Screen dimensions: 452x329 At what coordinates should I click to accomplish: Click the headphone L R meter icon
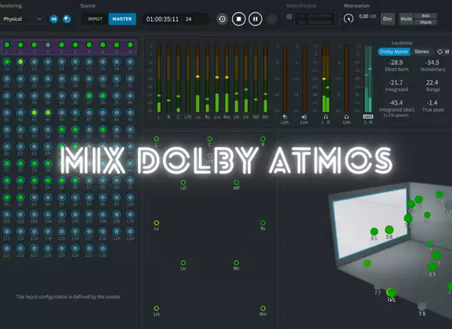325,117
